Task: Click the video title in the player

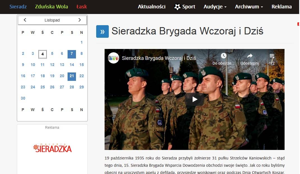Action: pyautogui.click(x=159, y=58)
